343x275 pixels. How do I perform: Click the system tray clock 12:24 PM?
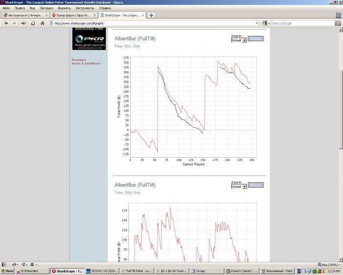pos(334,271)
